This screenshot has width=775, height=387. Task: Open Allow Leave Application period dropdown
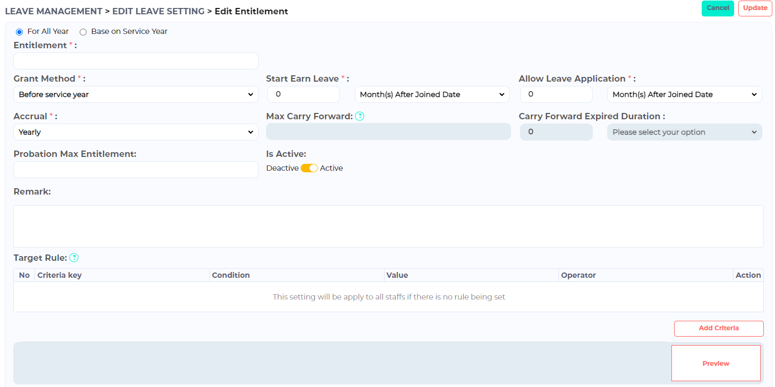point(685,94)
